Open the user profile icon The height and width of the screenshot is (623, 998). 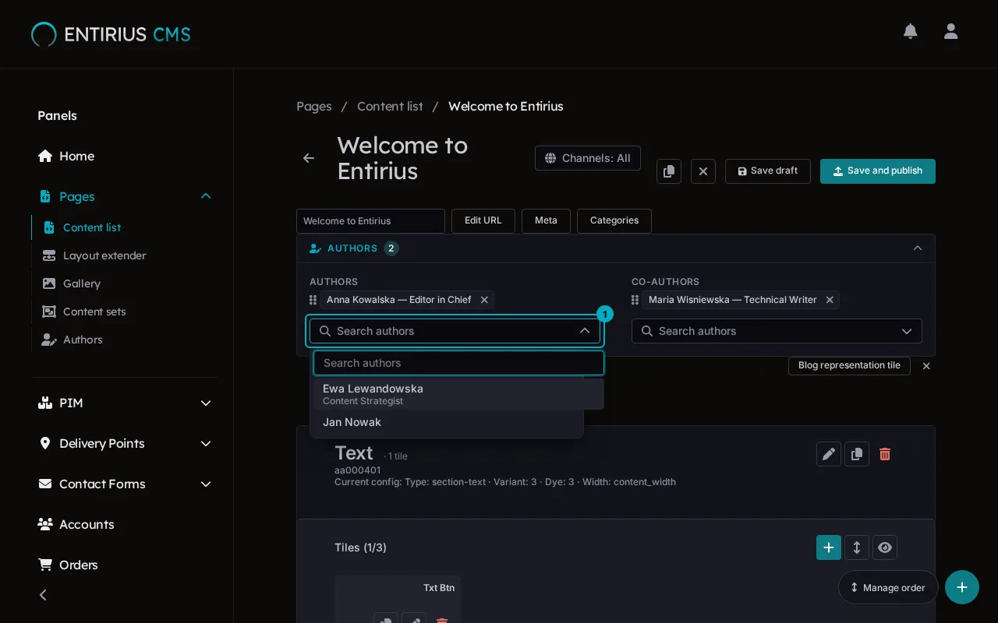click(950, 31)
